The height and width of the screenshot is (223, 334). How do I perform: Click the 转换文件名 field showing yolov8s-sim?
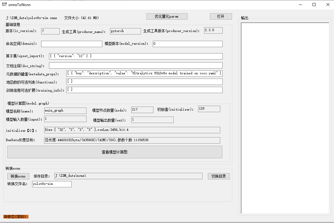coord(52,184)
